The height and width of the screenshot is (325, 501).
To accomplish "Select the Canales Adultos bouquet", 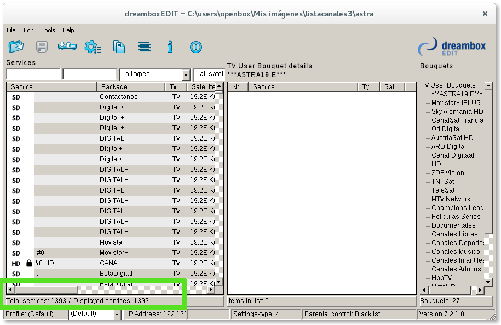I will click(456, 269).
